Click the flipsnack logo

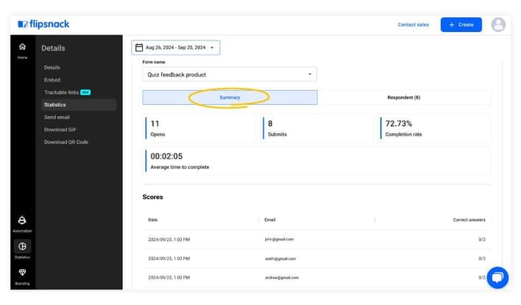pyautogui.click(x=44, y=24)
